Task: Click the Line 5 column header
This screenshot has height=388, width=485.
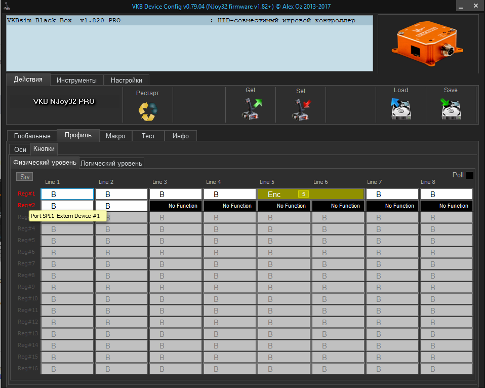Action: click(x=267, y=182)
